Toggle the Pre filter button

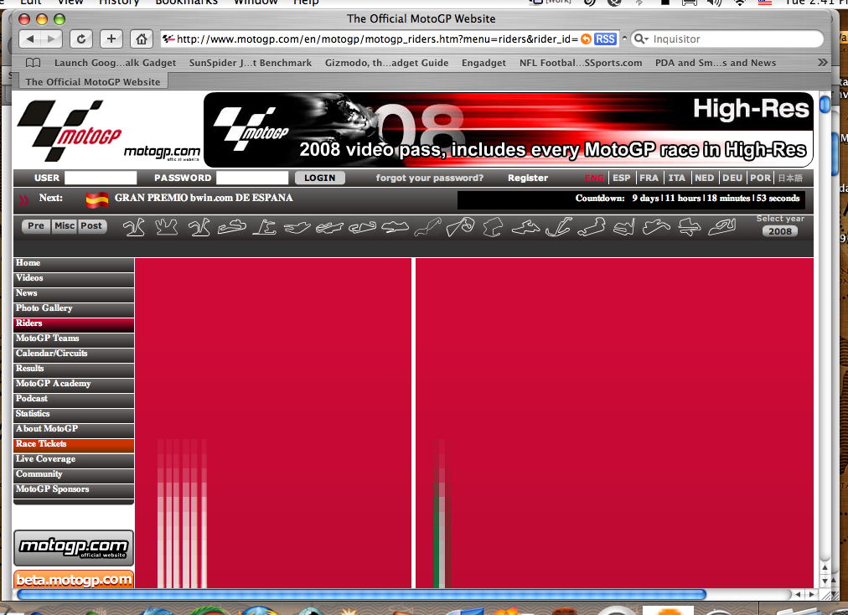pyautogui.click(x=36, y=226)
